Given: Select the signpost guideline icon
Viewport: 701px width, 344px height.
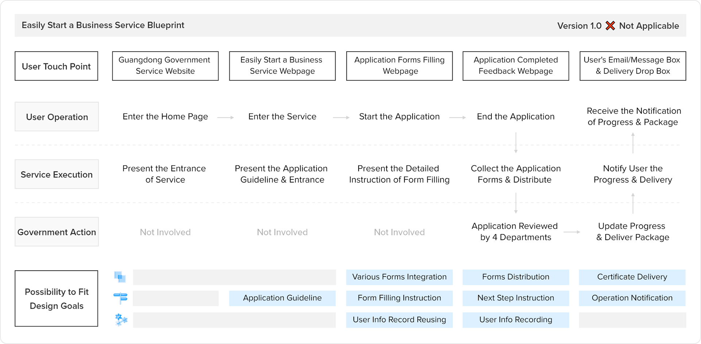Looking at the screenshot, I should coord(120,298).
